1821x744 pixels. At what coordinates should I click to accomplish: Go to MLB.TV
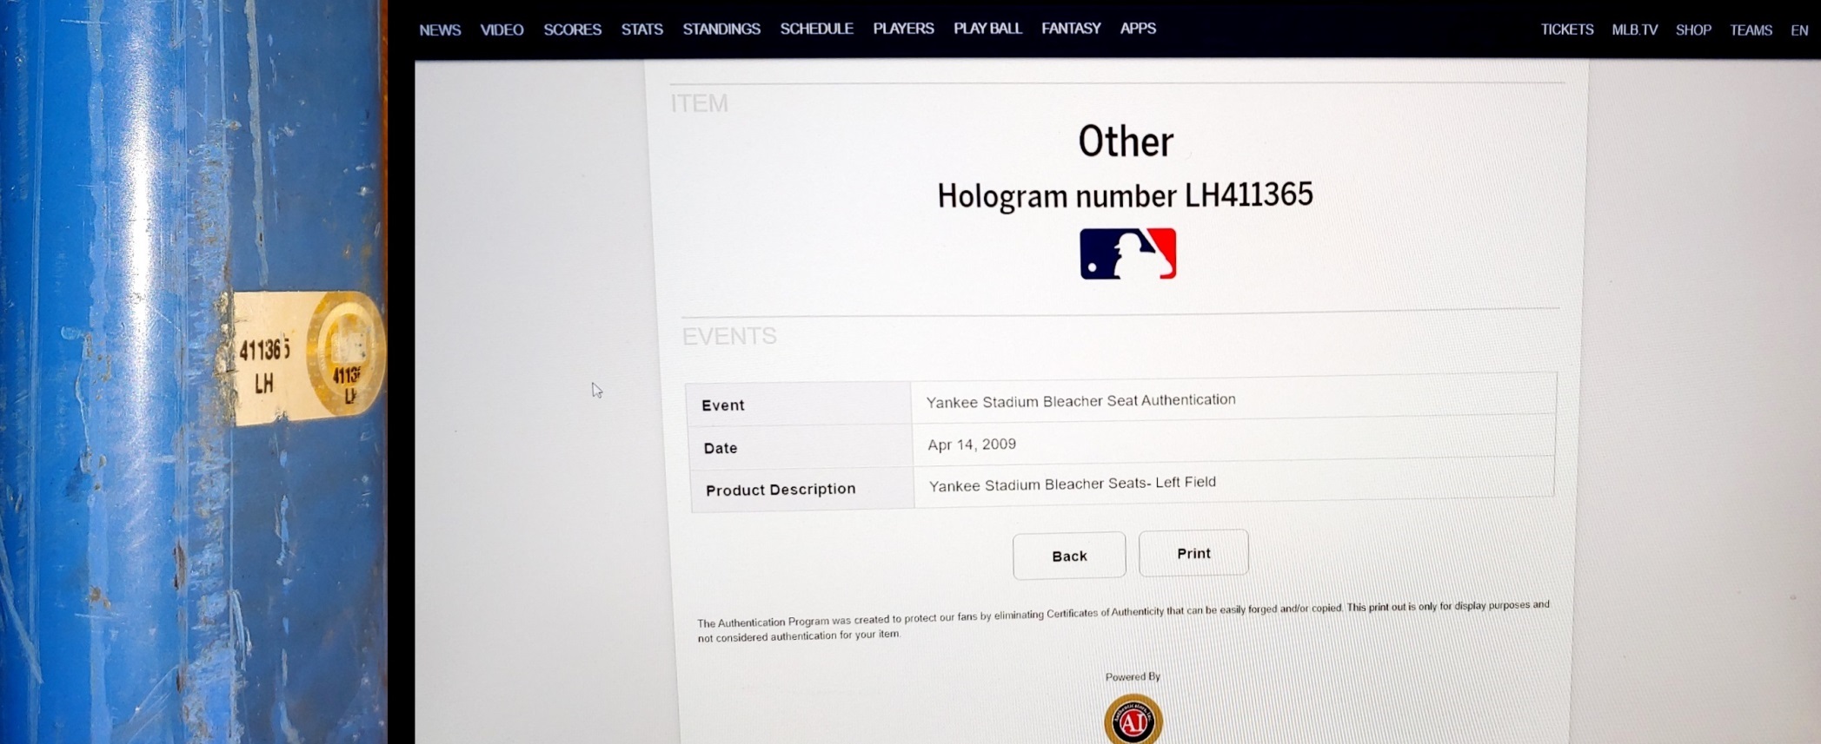[x=1634, y=30]
